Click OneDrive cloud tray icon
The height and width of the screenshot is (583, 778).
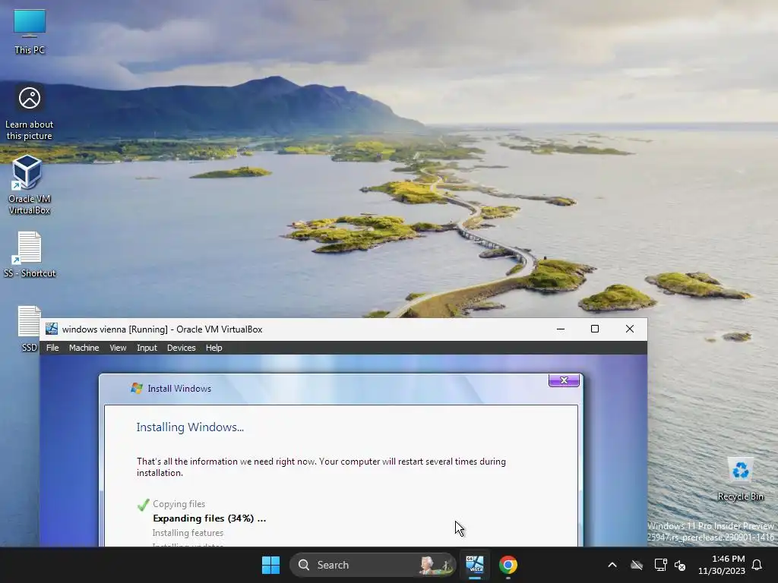pyautogui.click(x=637, y=565)
